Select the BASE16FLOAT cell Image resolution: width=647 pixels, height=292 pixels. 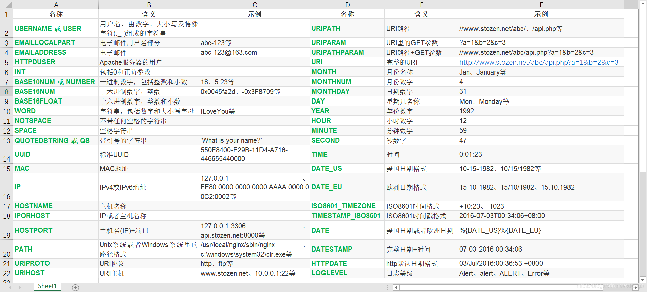coord(56,101)
